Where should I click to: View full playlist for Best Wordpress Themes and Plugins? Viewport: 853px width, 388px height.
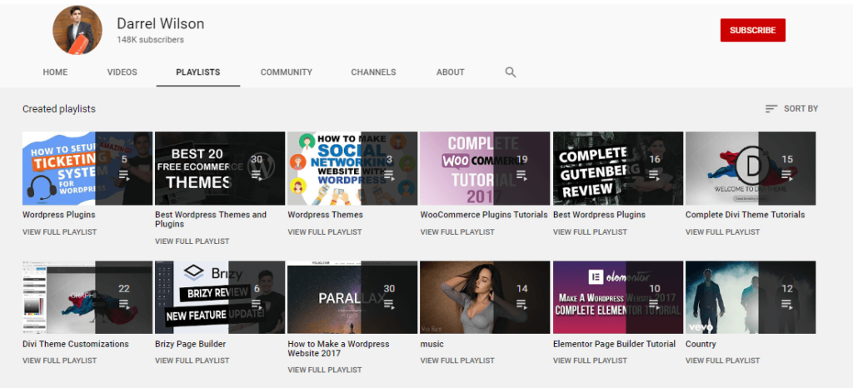click(192, 241)
